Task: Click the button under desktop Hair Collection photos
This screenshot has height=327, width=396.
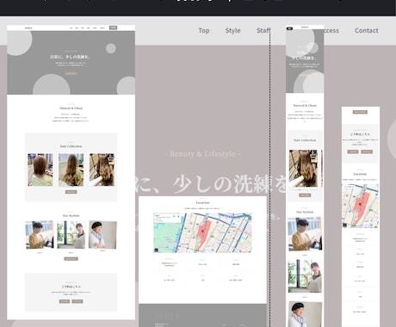Action: [x=71, y=192]
